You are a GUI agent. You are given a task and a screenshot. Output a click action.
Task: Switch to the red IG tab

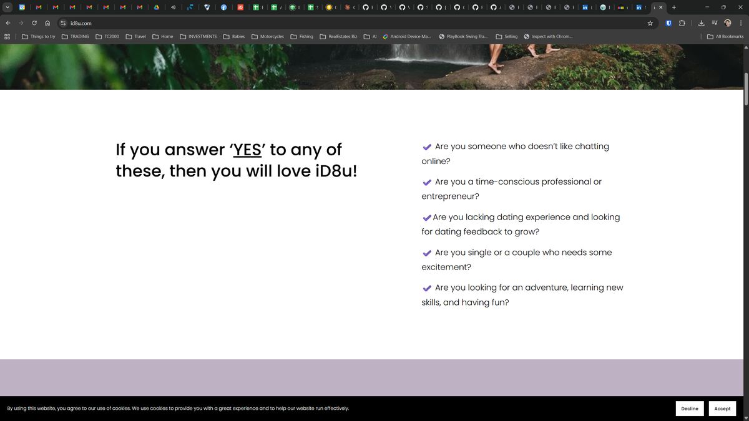(241, 7)
